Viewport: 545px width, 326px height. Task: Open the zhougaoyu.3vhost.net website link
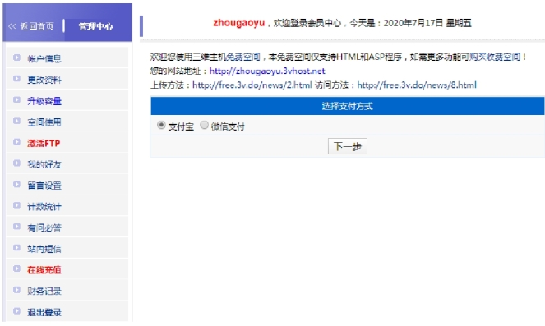click(267, 71)
